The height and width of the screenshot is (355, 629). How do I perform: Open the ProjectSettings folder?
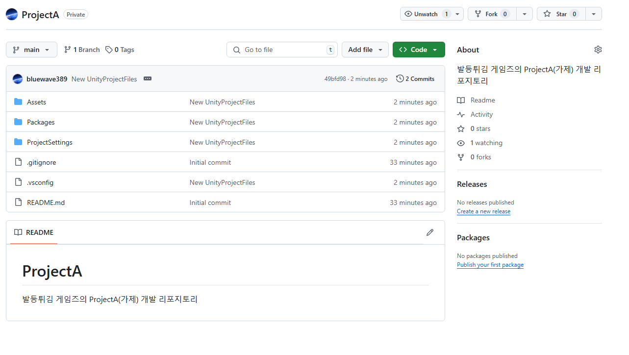coord(50,142)
